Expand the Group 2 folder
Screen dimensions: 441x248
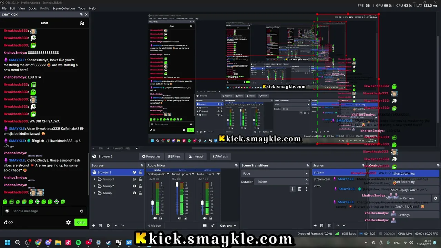coord(94,186)
